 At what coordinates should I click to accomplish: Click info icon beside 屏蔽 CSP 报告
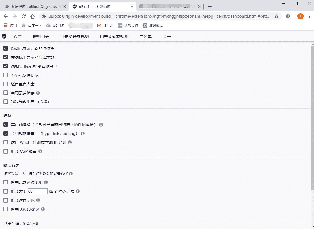(x=40, y=151)
